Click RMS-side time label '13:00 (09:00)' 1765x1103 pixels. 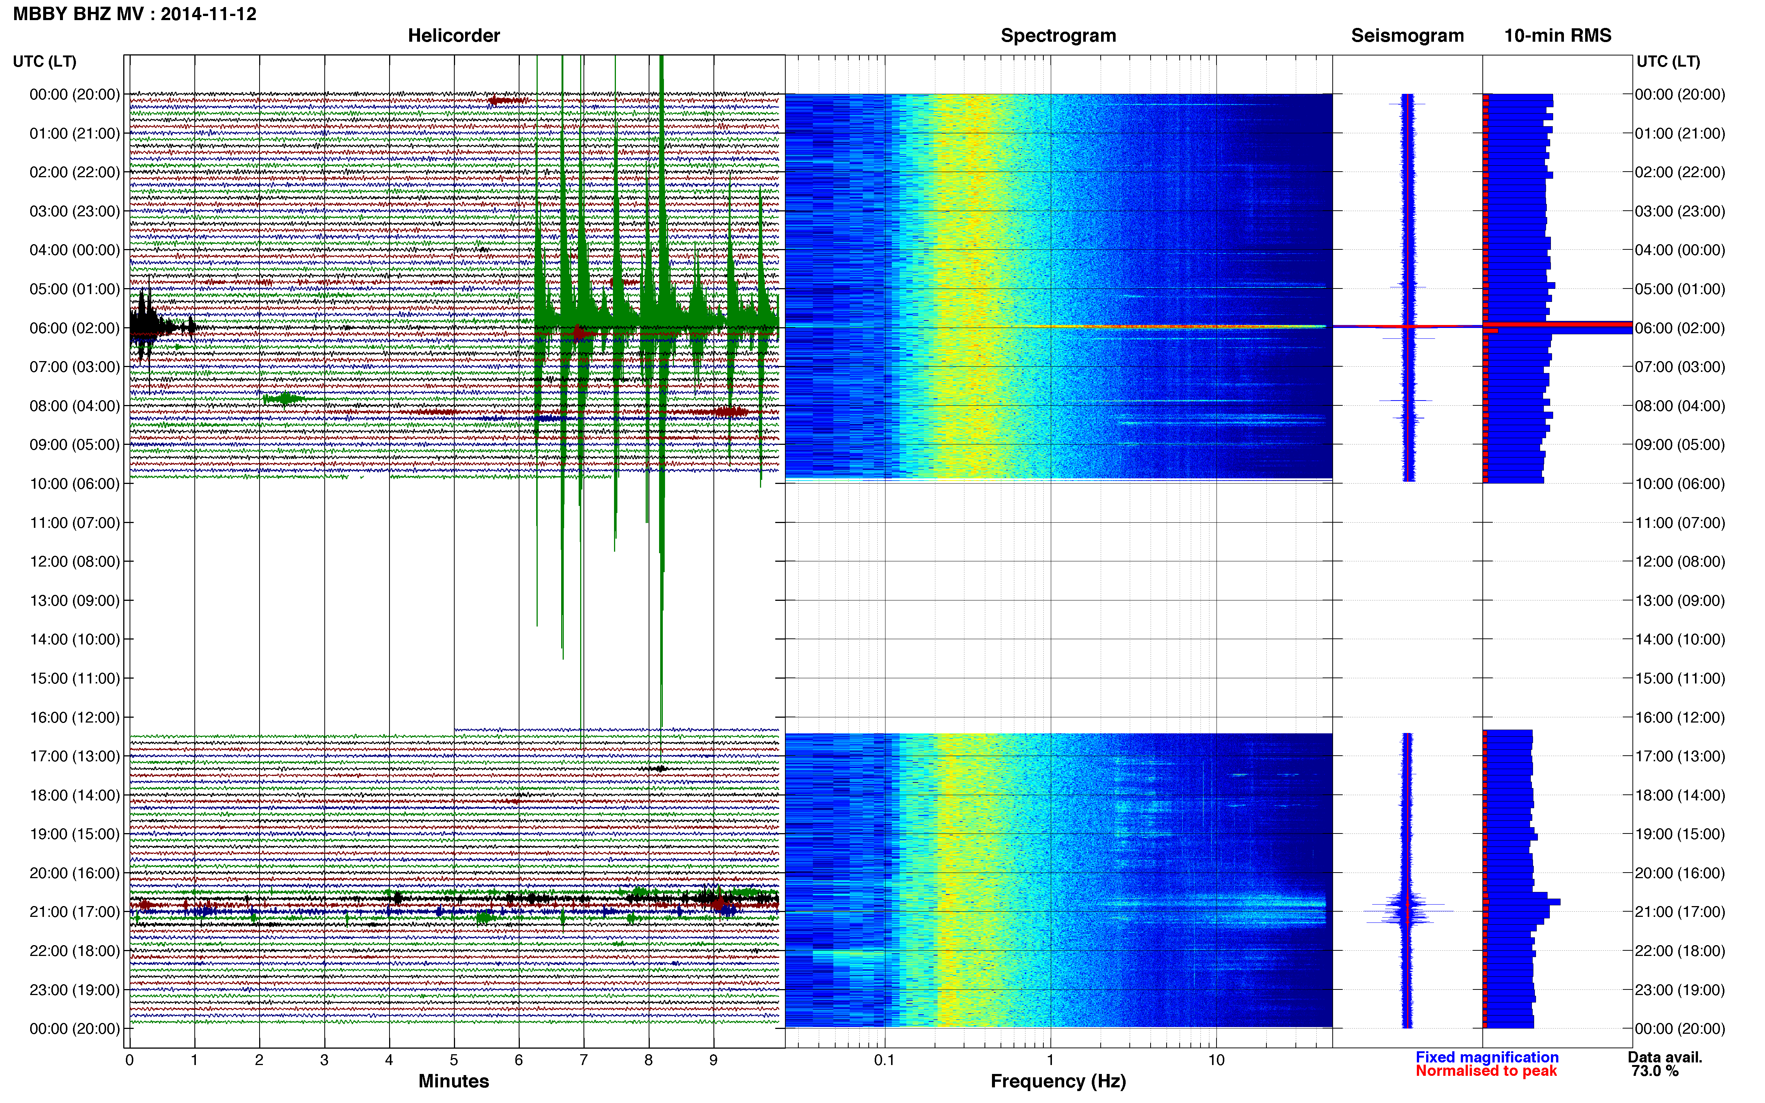tap(1680, 600)
